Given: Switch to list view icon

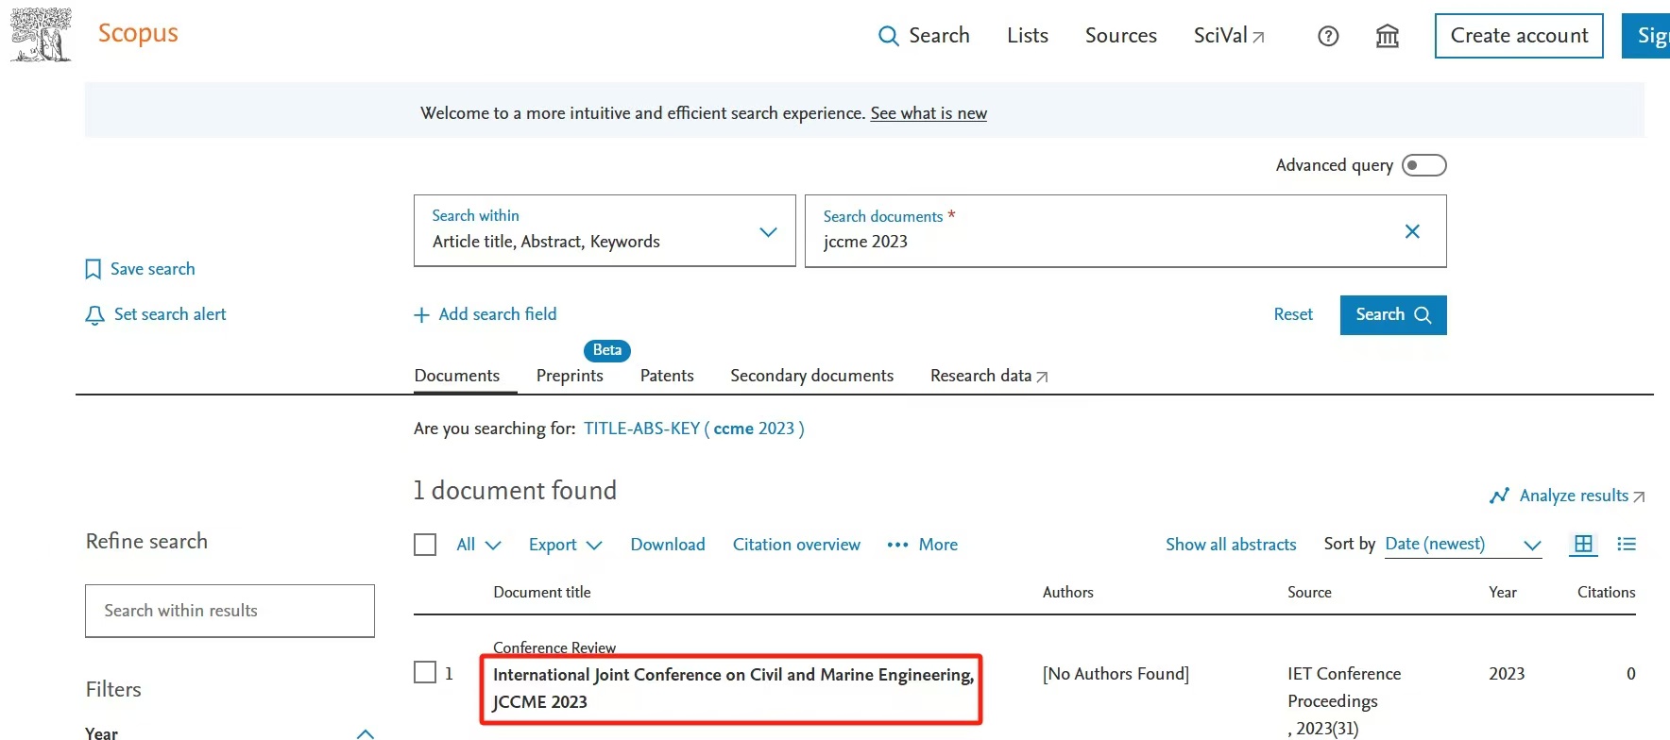Looking at the screenshot, I should click(1626, 545).
